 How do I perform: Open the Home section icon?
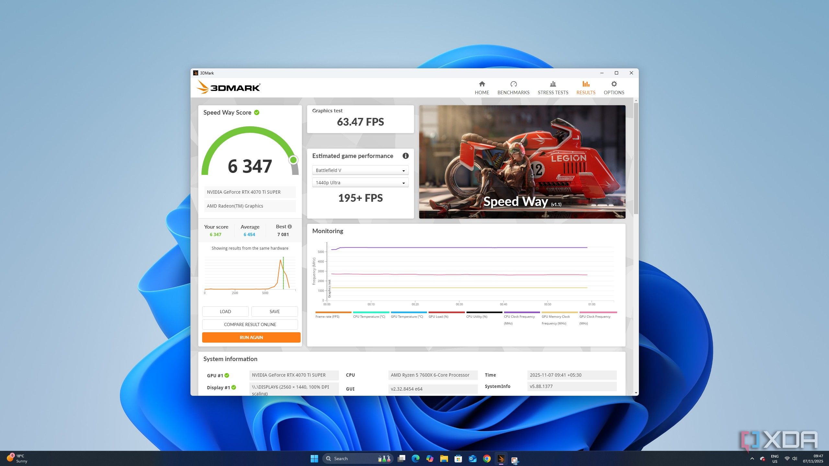pyautogui.click(x=482, y=84)
